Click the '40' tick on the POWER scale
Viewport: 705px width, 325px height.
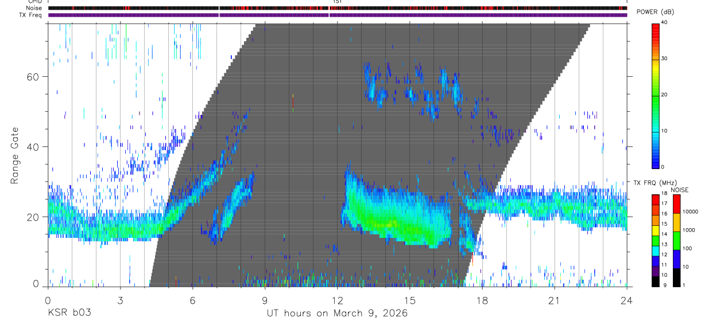(665, 22)
